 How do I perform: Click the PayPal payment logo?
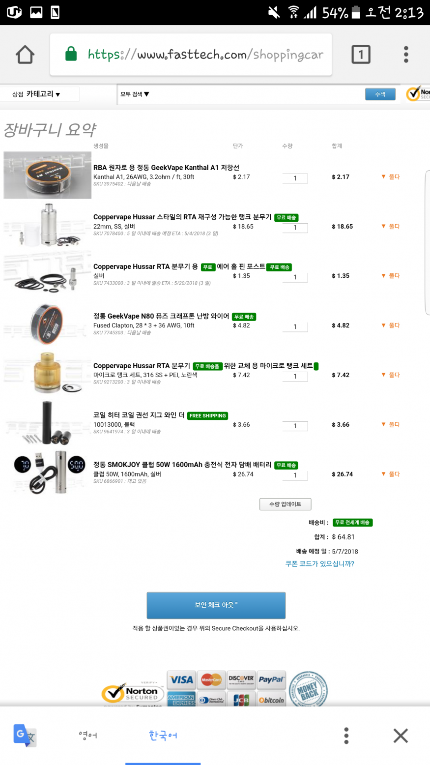271,679
